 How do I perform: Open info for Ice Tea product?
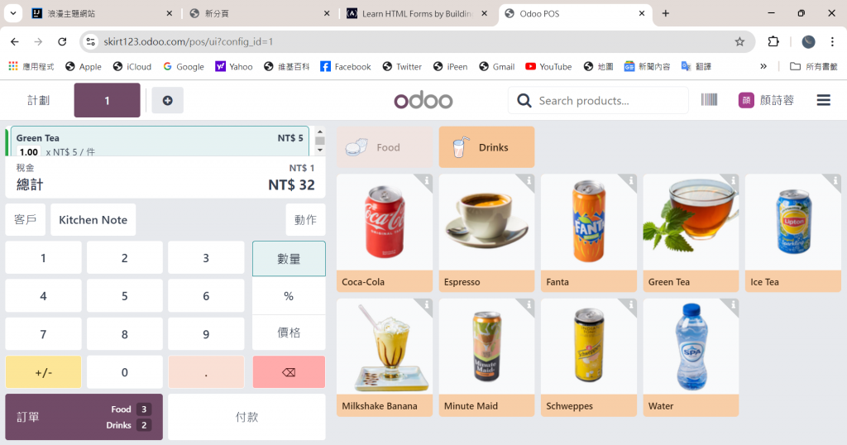click(x=835, y=180)
